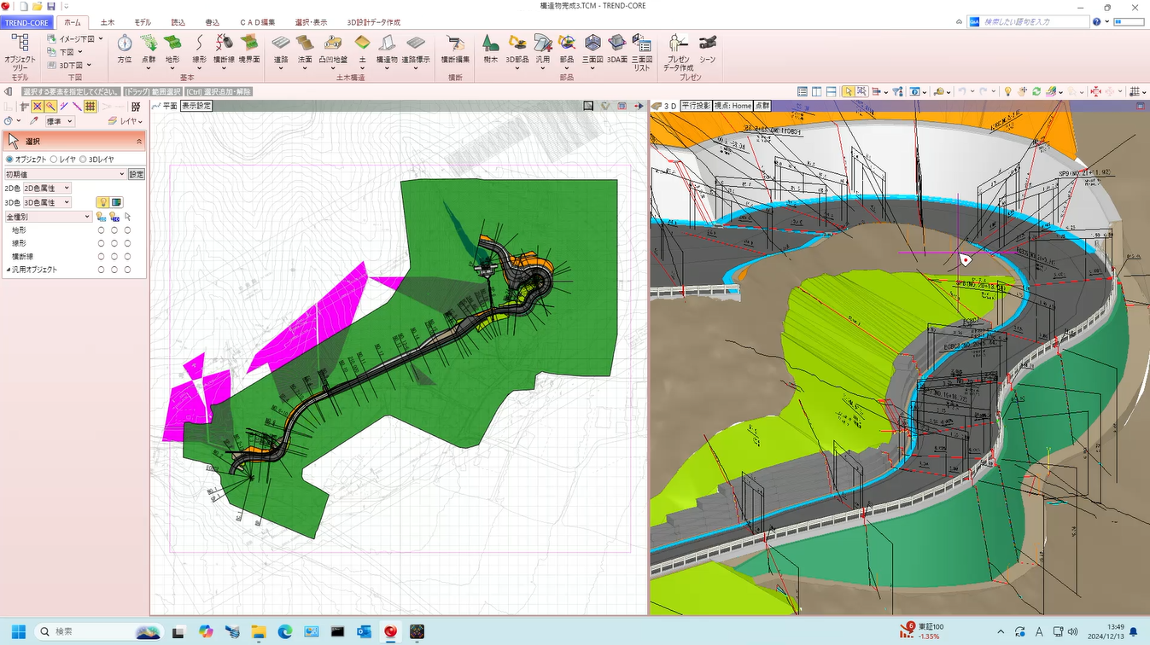Open the 3DA面 tool
Viewport: 1150px width, 645px height.
616,49
